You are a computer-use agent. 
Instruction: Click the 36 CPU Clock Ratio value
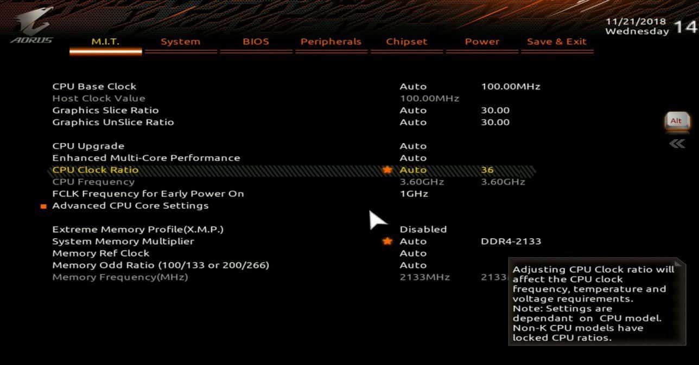487,170
